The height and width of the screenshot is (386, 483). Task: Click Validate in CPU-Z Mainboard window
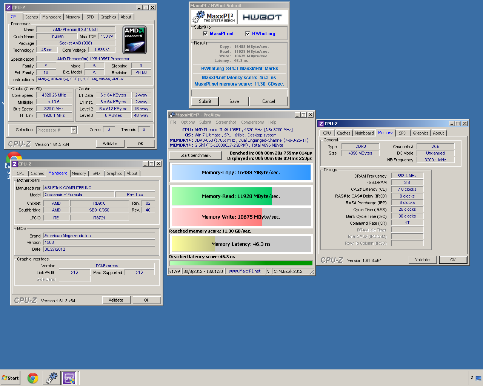[x=116, y=300]
